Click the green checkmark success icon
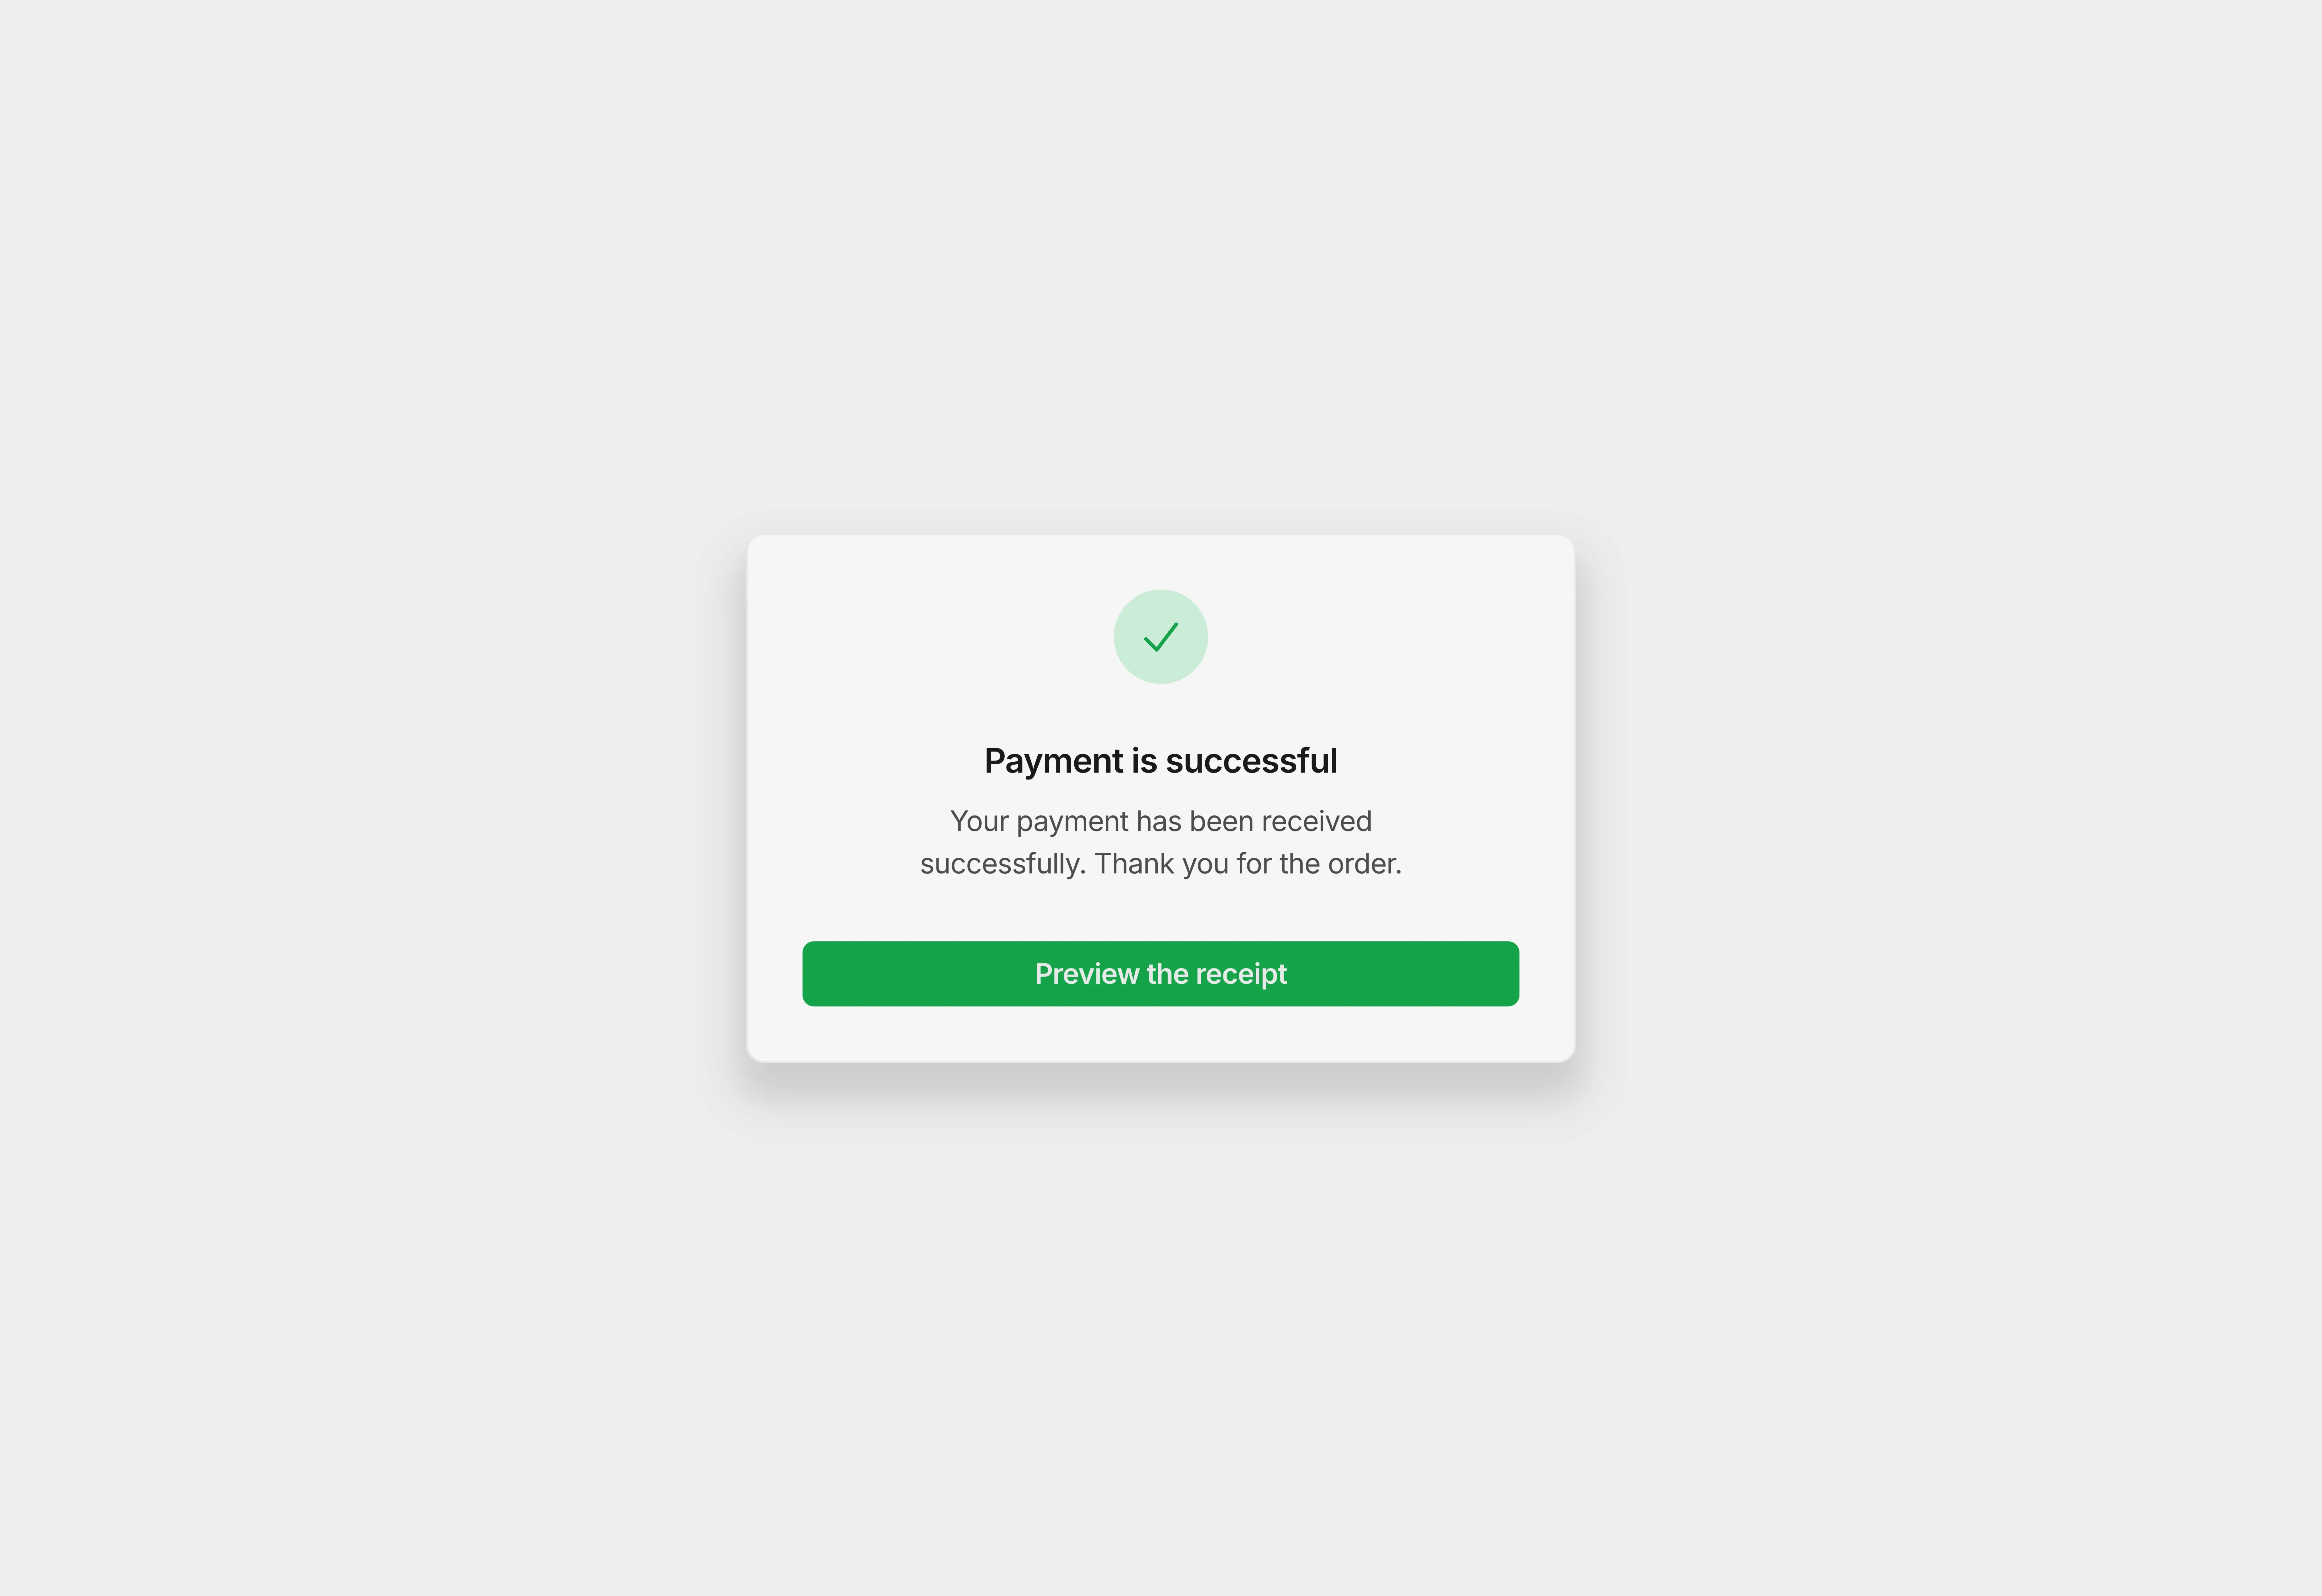Screen dimensions: 2322x1596 tap(1161, 637)
